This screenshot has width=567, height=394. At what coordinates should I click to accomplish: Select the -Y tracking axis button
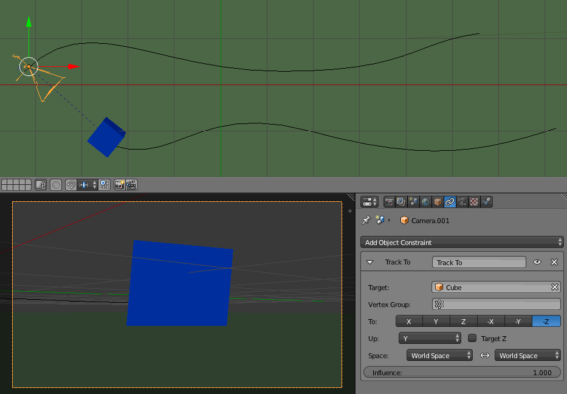coord(518,321)
